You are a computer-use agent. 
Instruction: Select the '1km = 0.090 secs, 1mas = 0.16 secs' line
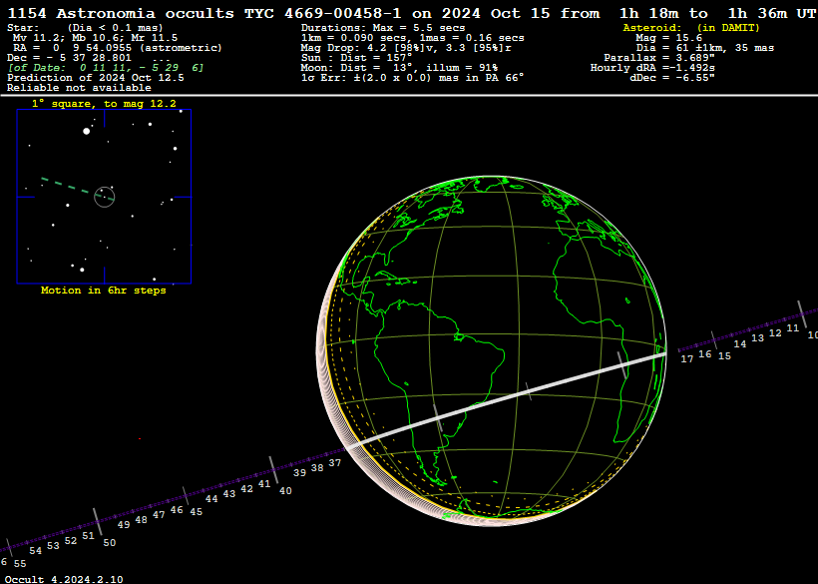point(413,38)
